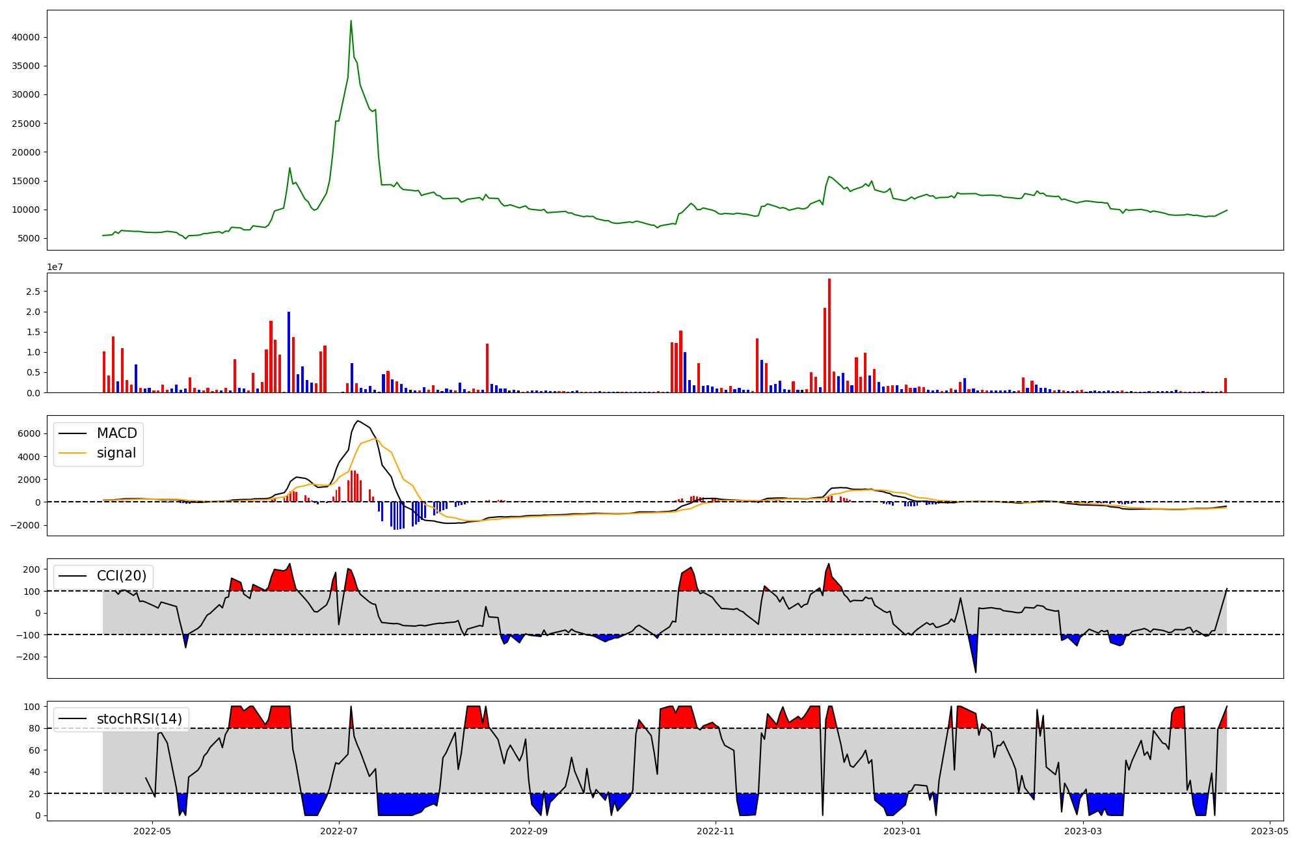
Task: Click the 1.5 volume axis label
Action: pyautogui.click(x=33, y=332)
